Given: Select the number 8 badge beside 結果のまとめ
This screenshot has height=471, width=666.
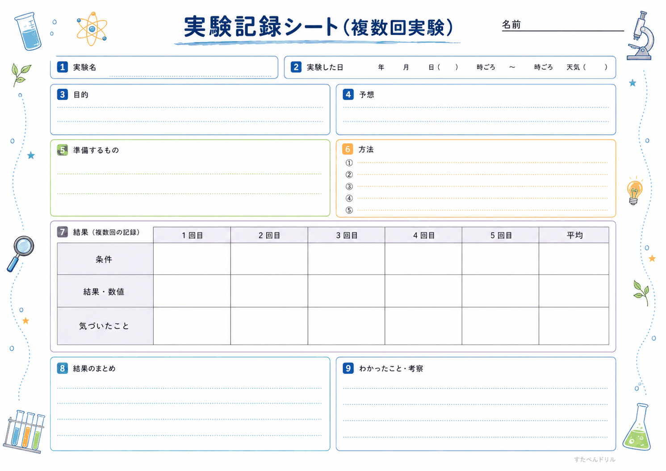Looking at the screenshot, I should coord(62,368).
